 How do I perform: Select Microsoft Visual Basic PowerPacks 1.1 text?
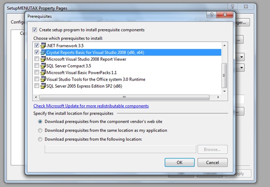point(82,73)
